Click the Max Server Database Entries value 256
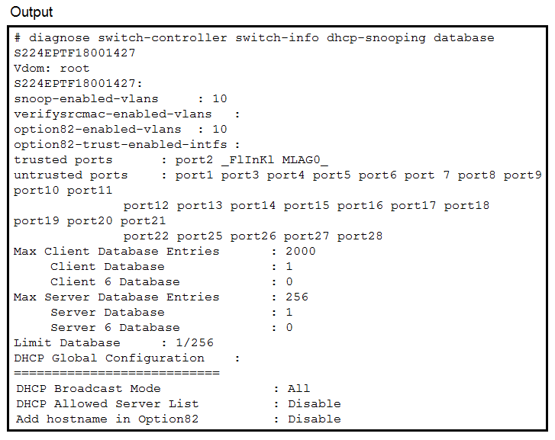Image resolution: width=555 pixels, height=440 pixels. (x=297, y=297)
